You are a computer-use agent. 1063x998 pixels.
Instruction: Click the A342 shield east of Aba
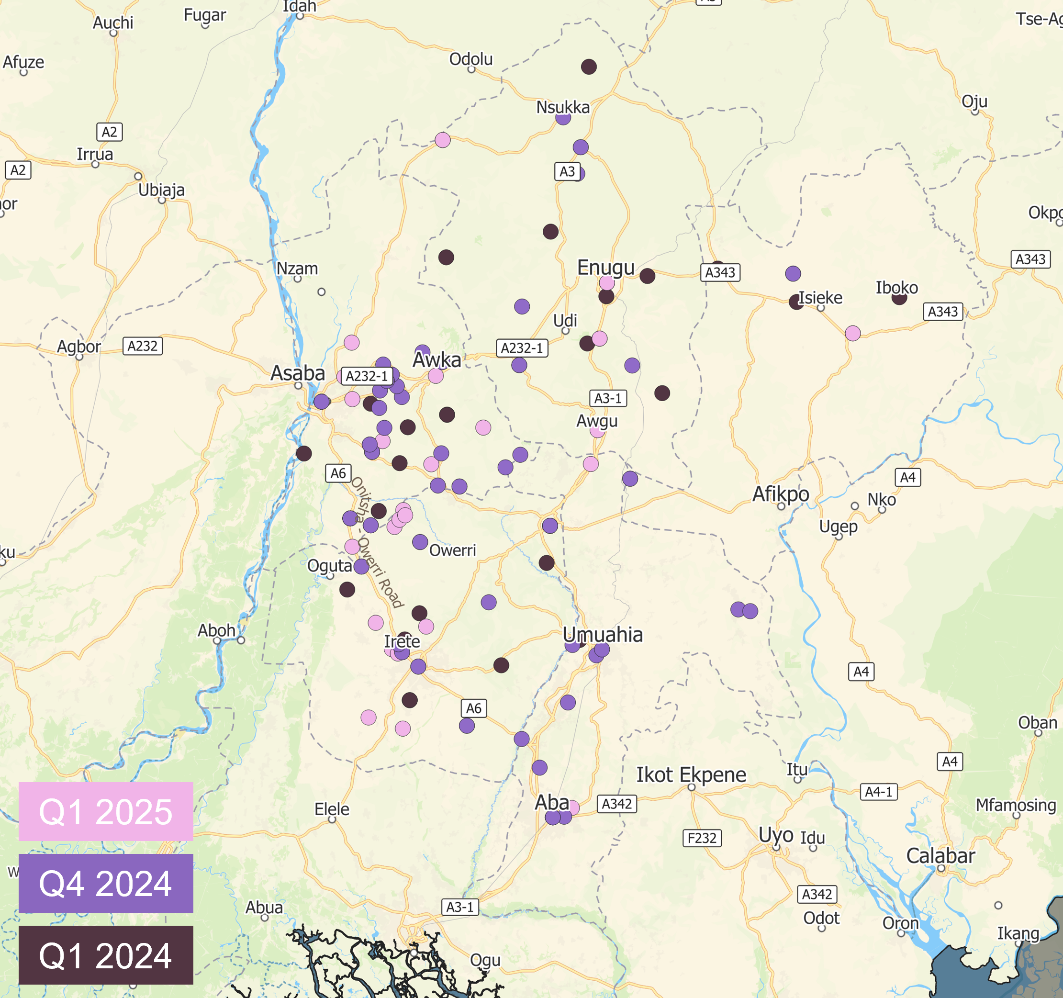(x=616, y=804)
